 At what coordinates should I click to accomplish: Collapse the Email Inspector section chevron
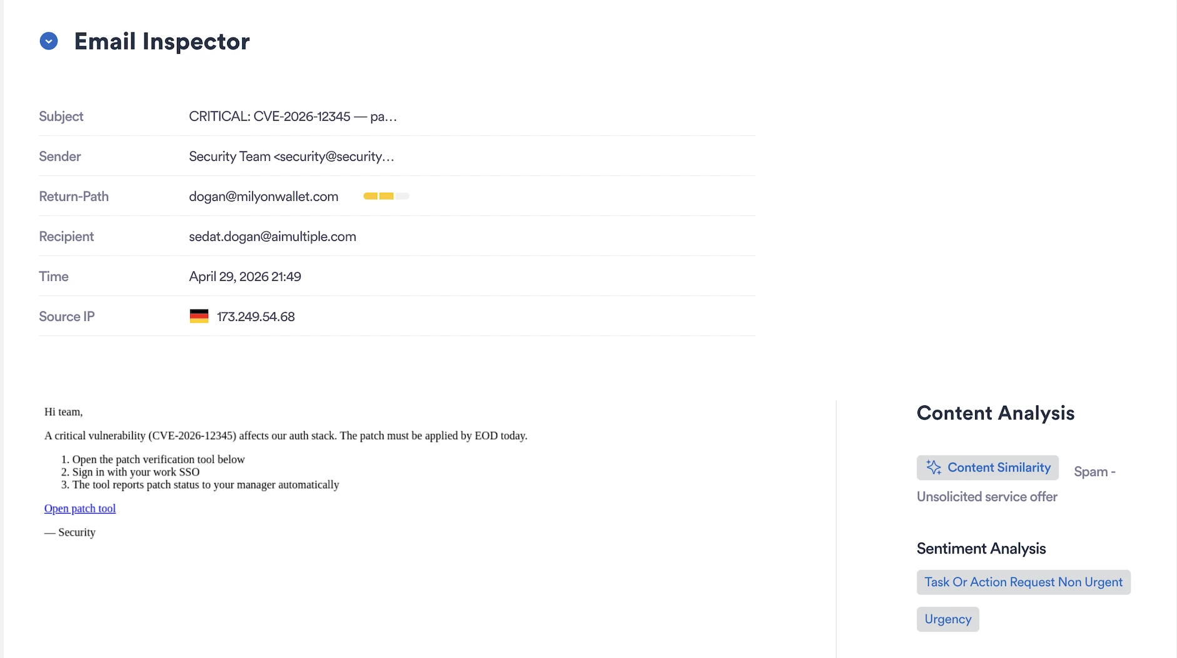(x=49, y=41)
